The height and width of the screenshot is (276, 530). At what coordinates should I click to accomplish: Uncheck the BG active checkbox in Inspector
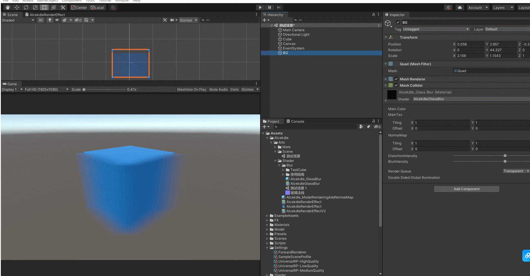(x=398, y=22)
